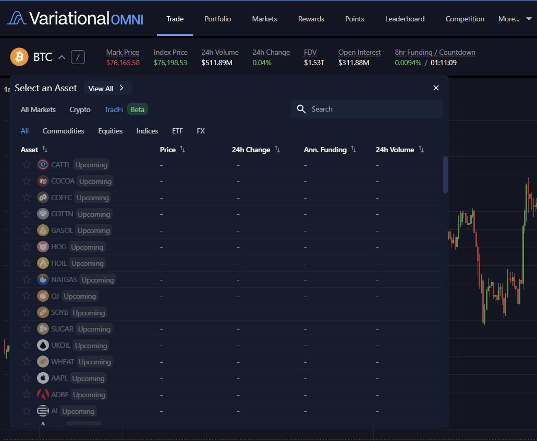
Task: Click the COTTN cotton icon
Action: click(43, 214)
